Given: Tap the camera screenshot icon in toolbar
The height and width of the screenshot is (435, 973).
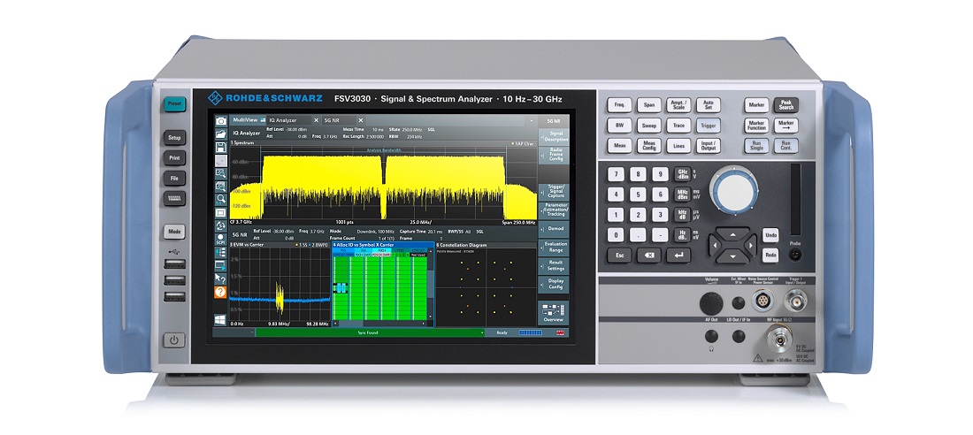Looking at the screenshot, I should tap(221, 122).
